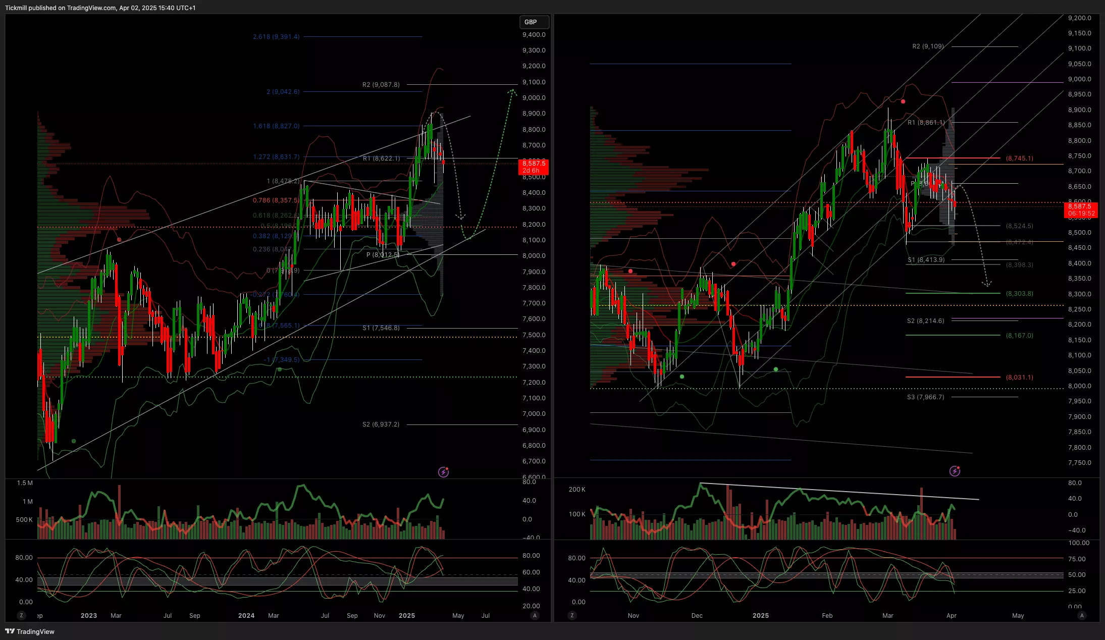Click the purple lightning icon on left chart

pos(443,472)
